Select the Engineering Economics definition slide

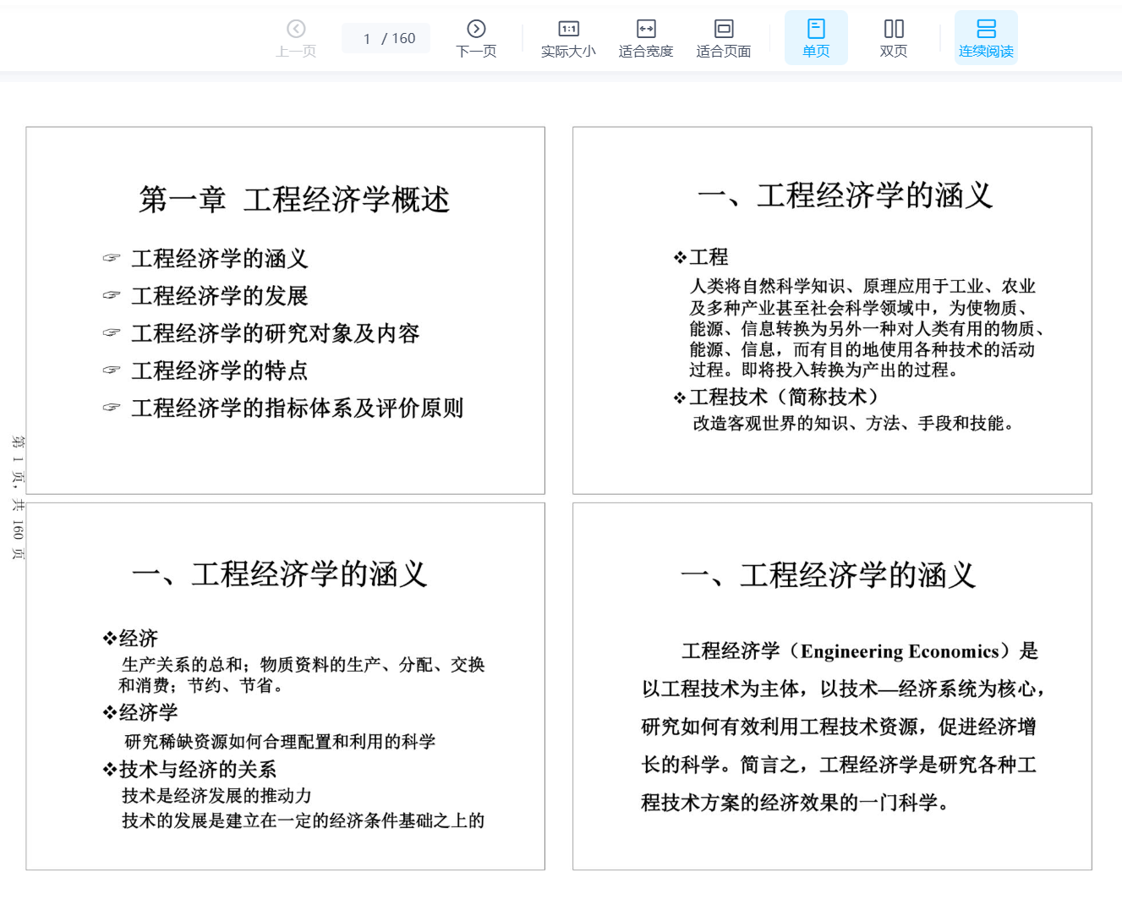832,686
